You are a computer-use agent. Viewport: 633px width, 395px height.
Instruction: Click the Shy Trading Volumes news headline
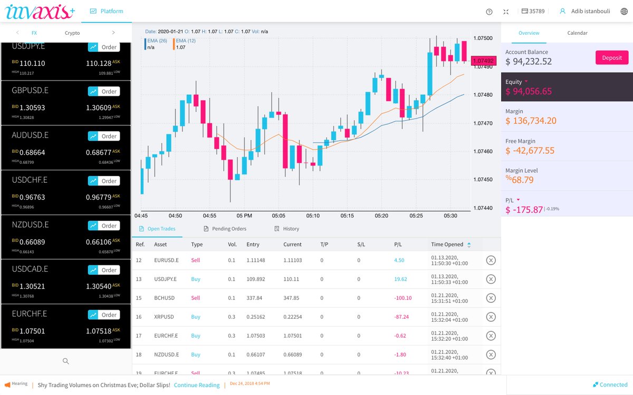pyautogui.click(x=104, y=385)
